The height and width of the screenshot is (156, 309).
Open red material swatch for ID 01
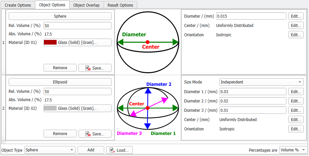tap(50, 42)
